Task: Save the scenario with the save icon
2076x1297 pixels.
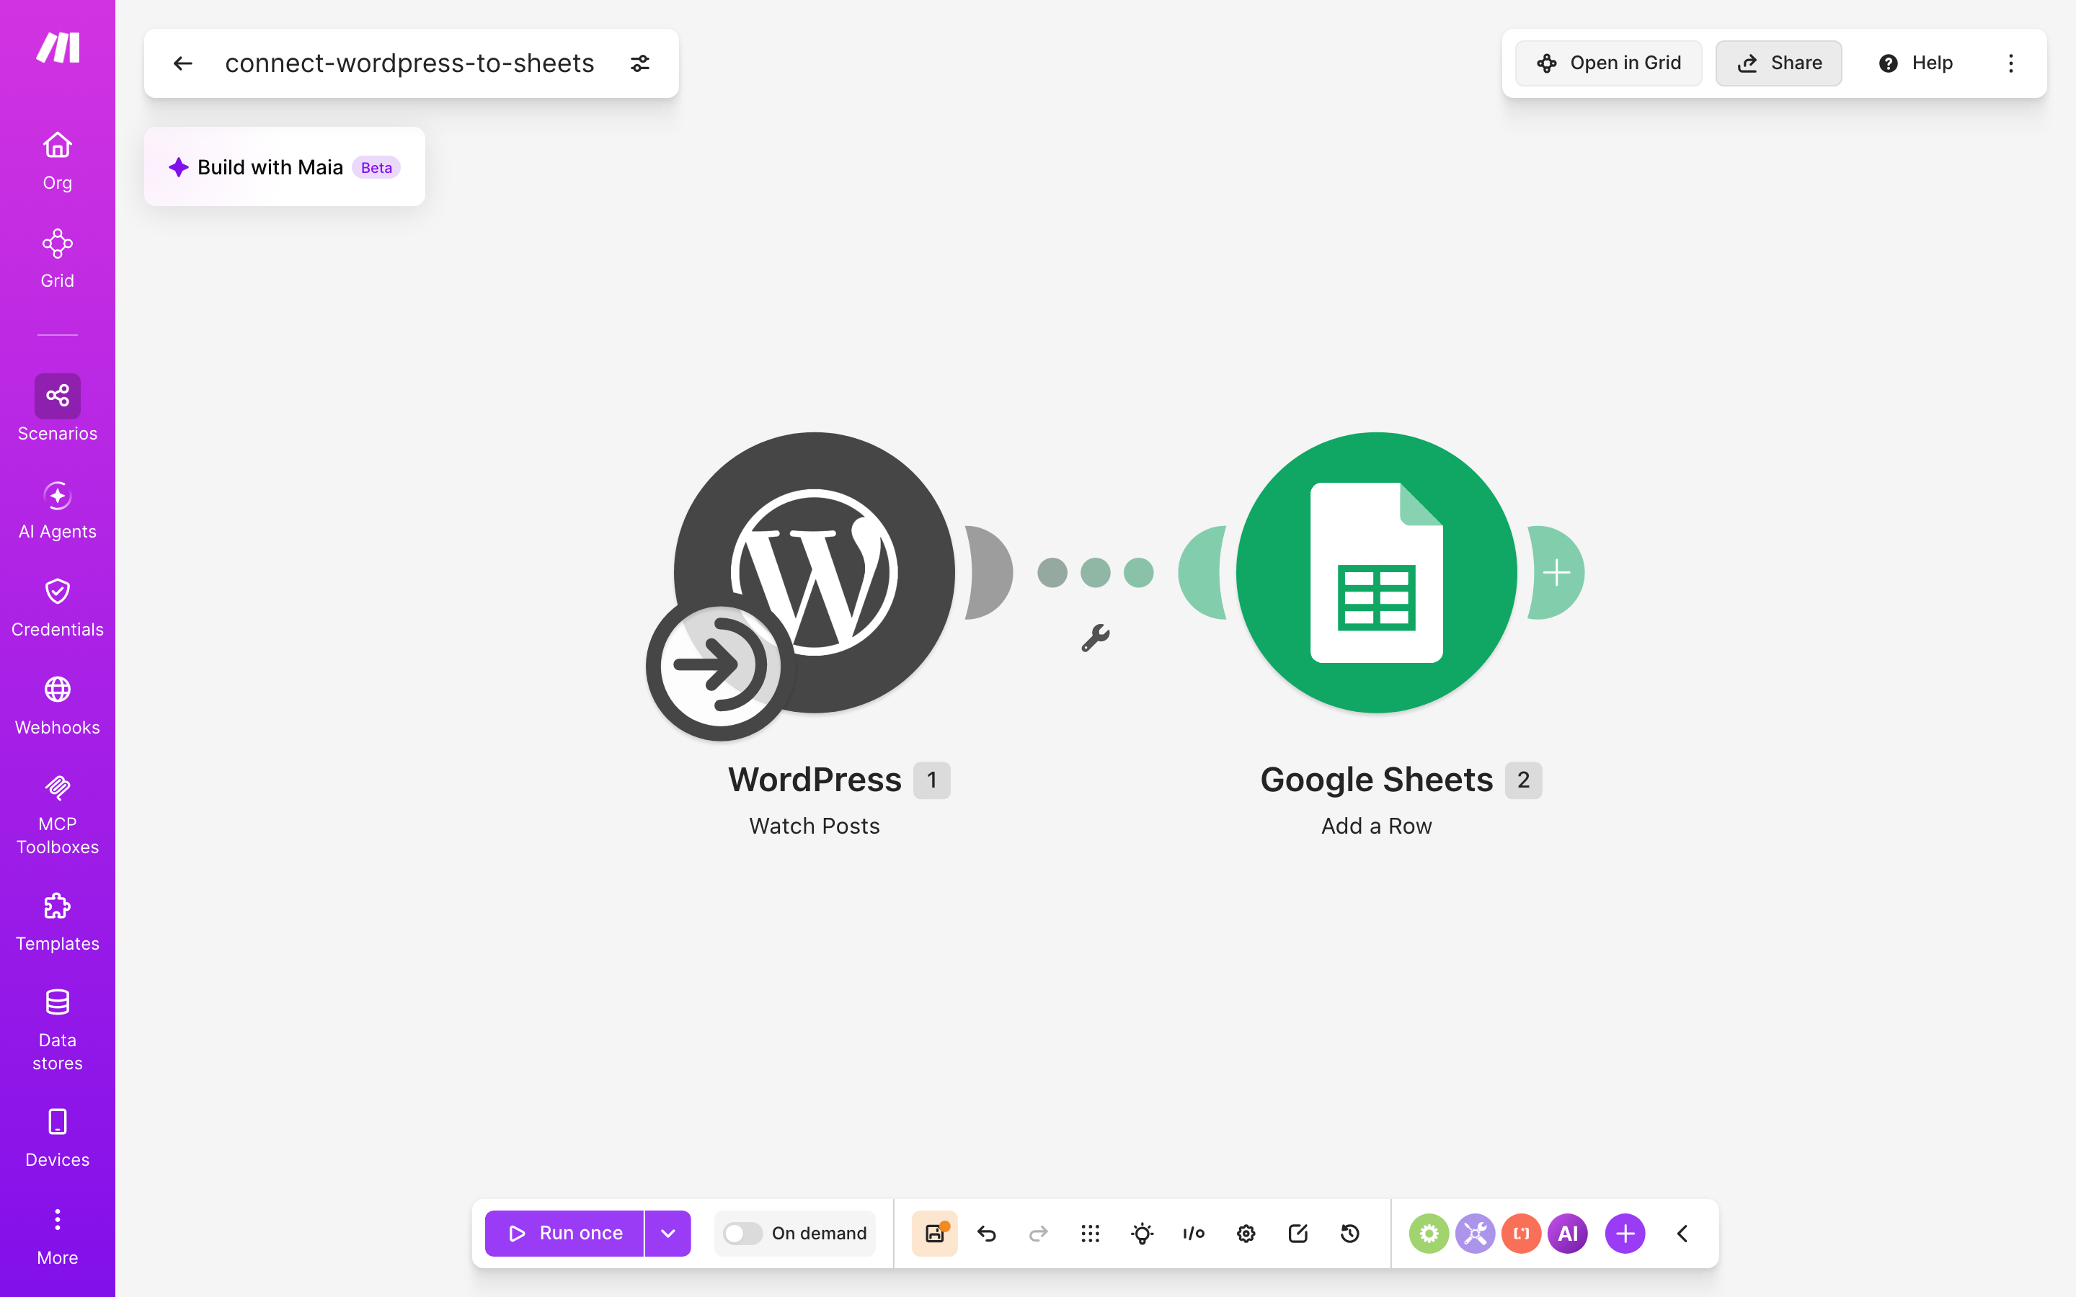Action: click(934, 1233)
